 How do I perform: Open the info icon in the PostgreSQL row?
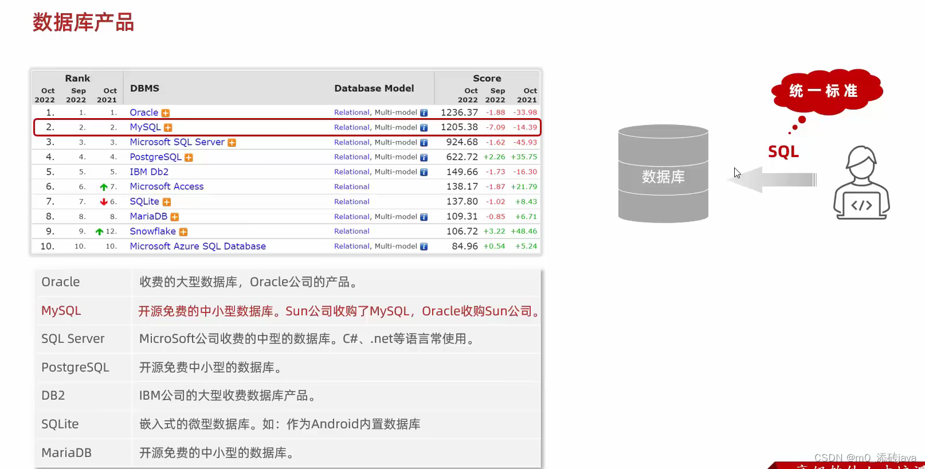(424, 158)
